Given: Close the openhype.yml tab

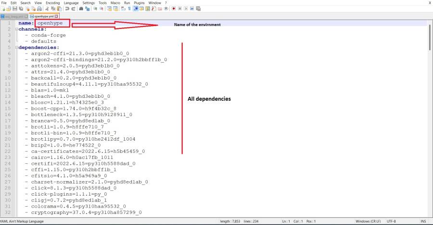Looking at the screenshot, I should click(56, 16).
